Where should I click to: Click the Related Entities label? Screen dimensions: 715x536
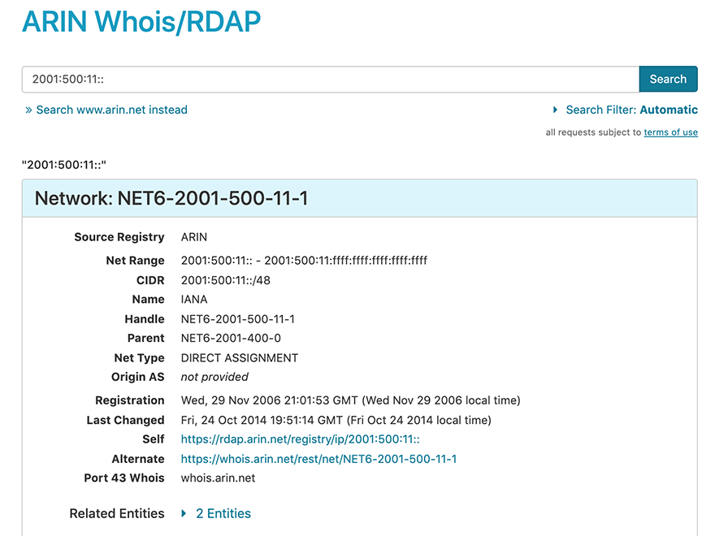[x=117, y=513]
